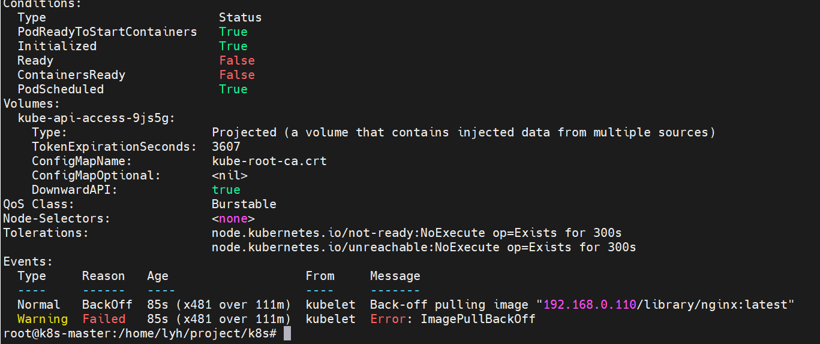This screenshot has height=344, width=820.
Task: Click the Node-Selectors none value
Action: (x=233, y=218)
